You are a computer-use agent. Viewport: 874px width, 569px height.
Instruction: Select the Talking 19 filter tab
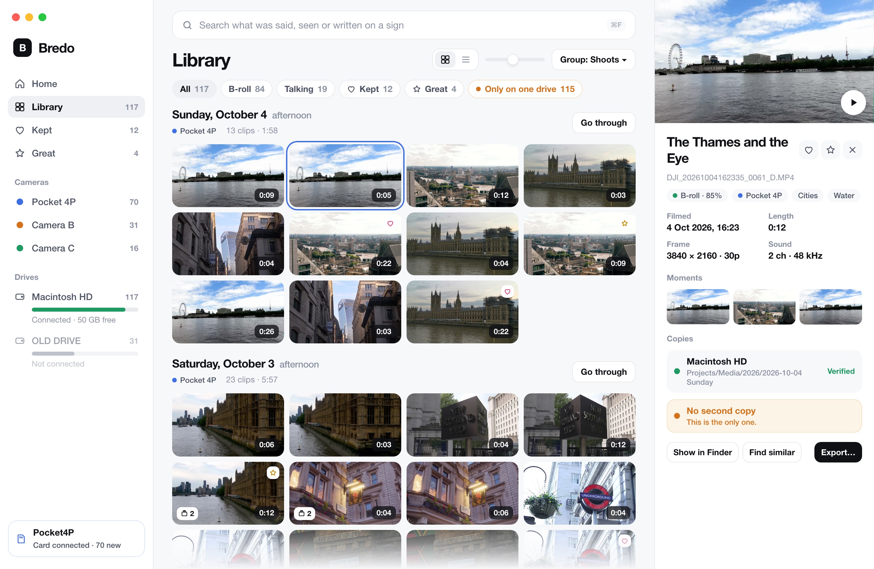(x=306, y=89)
